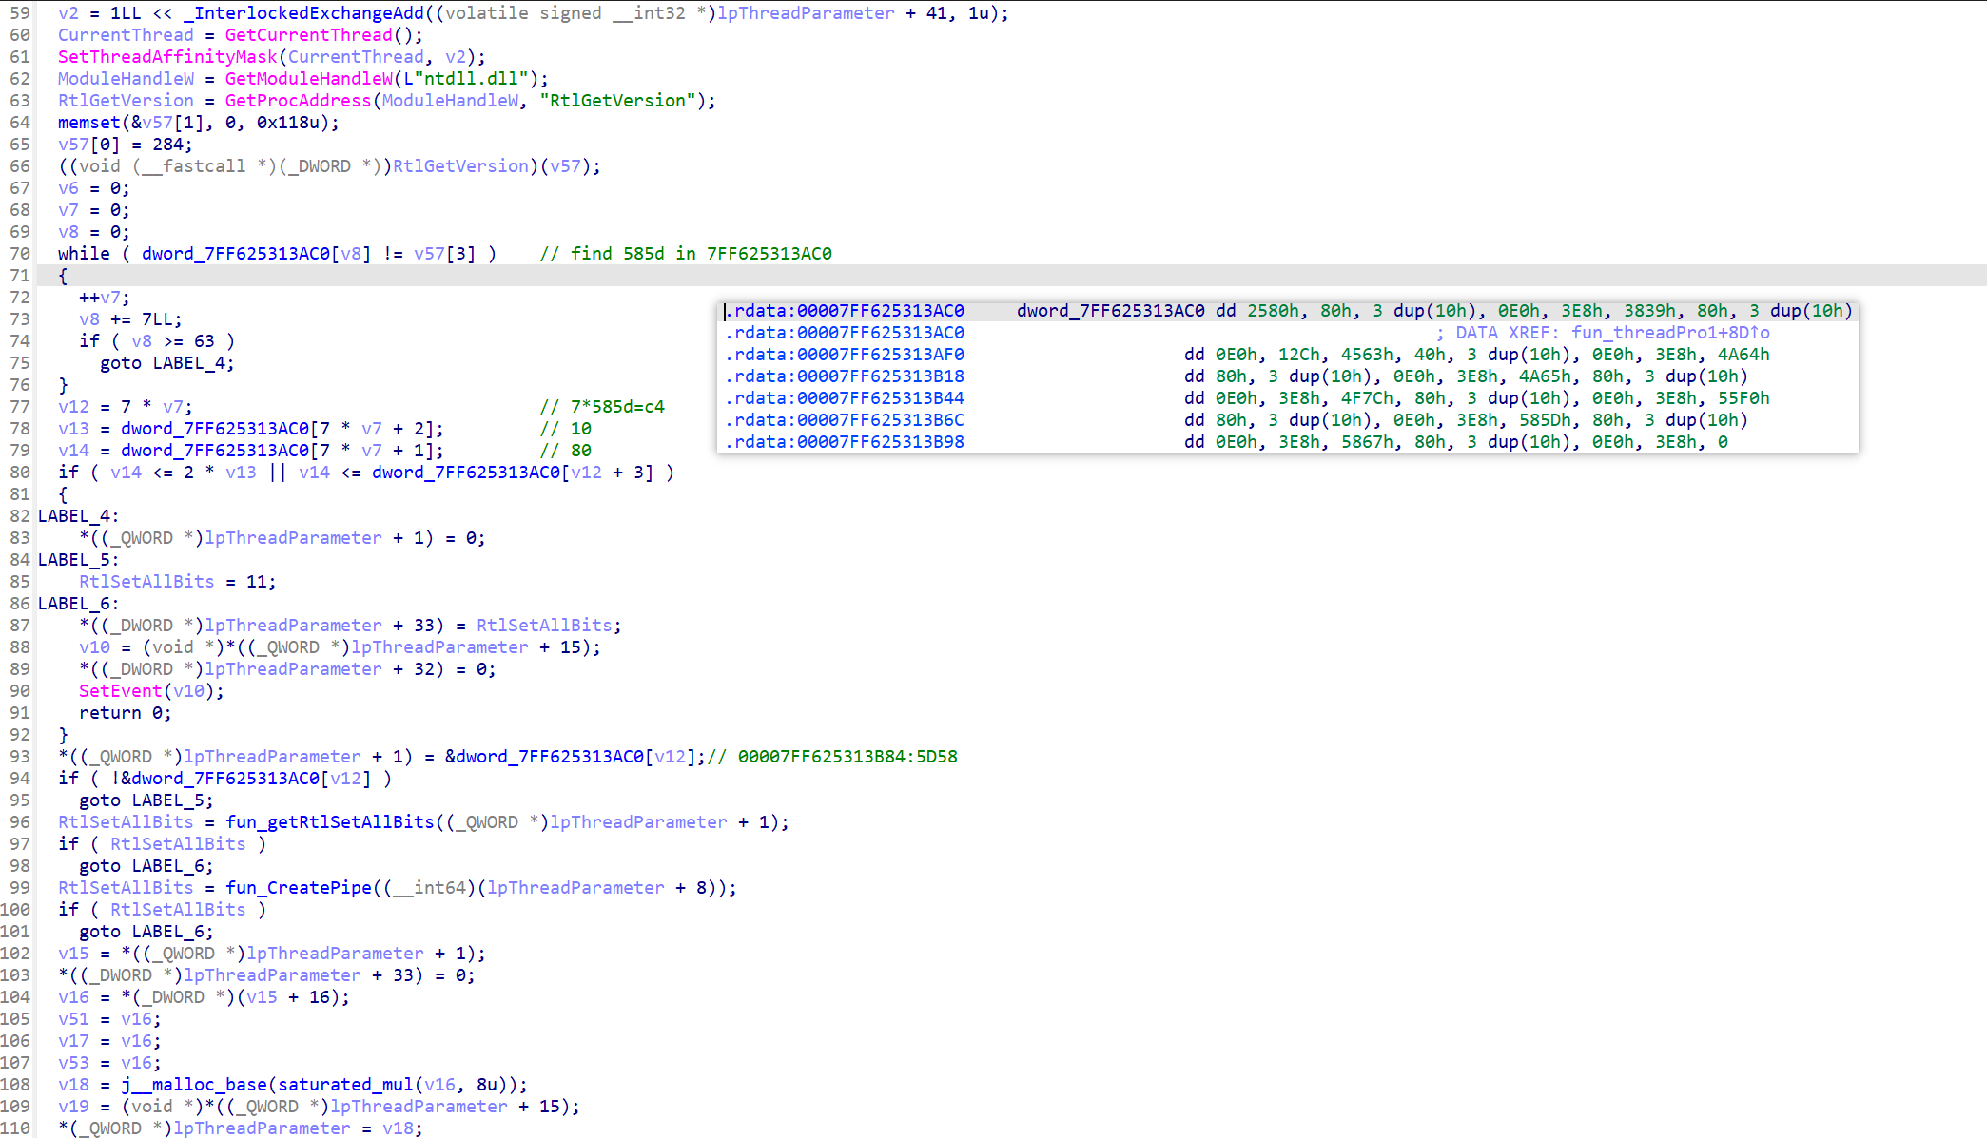The width and height of the screenshot is (1987, 1138).
Task: Click the GetProcAddress call on line 63
Action: coord(298,101)
